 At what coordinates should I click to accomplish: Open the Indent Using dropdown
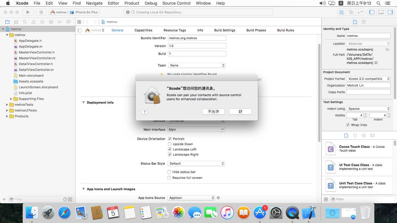coord(368,109)
